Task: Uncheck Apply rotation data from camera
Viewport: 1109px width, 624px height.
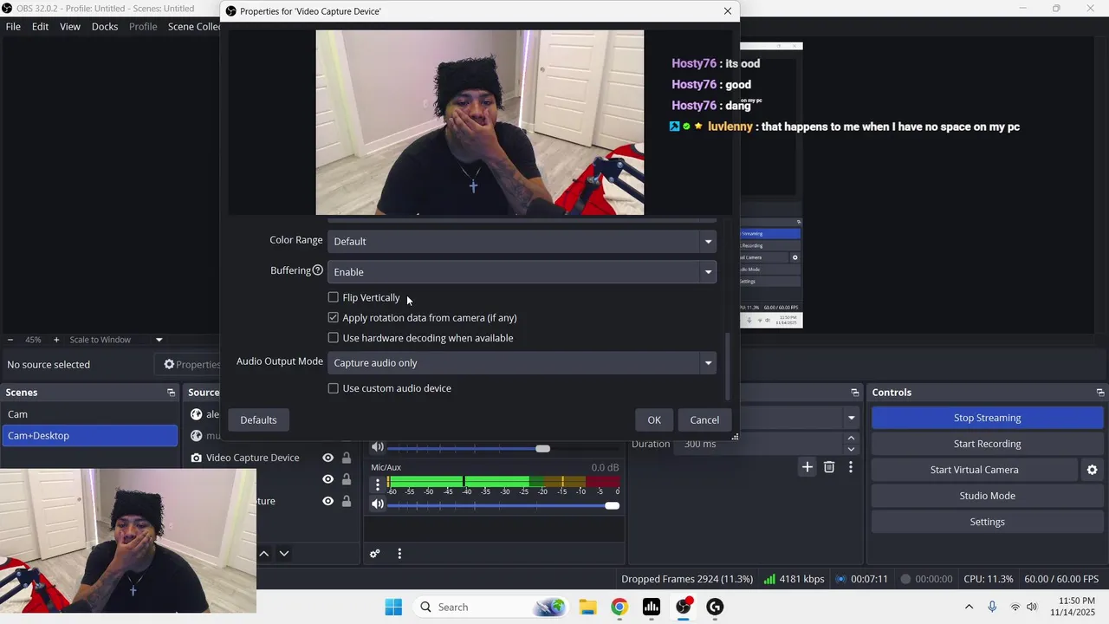Action: [x=334, y=317]
